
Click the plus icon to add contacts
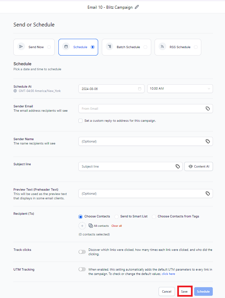[82, 226]
